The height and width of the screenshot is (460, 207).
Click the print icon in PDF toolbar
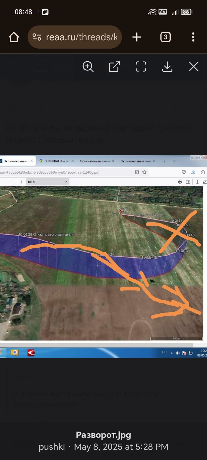[180, 182]
